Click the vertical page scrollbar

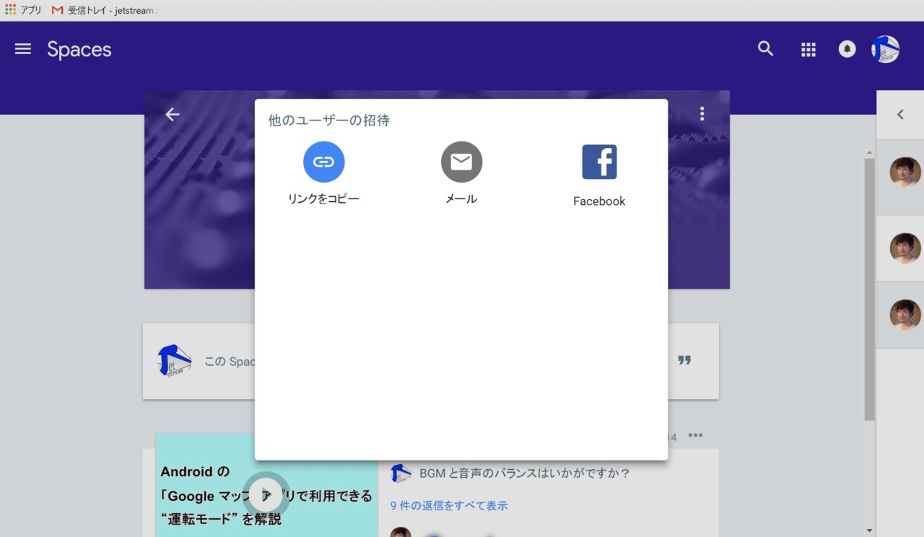point(869,289)
